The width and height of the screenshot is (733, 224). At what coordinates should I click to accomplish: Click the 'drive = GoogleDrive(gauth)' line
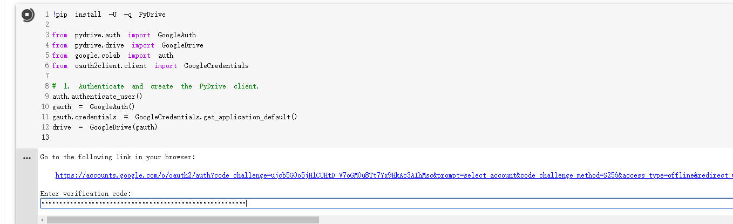point(105,127)
